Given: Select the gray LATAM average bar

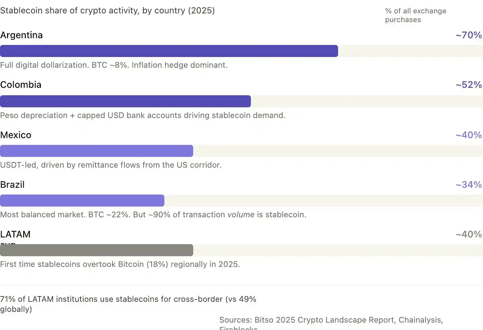Looking at the screenshot, I should [97, 250].
